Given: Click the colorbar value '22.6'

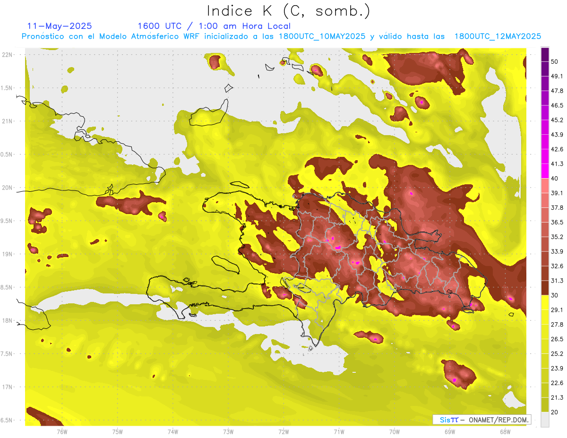Looking at the screenshot, I should [x=558, y=383].
